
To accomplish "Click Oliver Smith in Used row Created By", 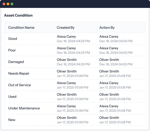I will [67, 95].
